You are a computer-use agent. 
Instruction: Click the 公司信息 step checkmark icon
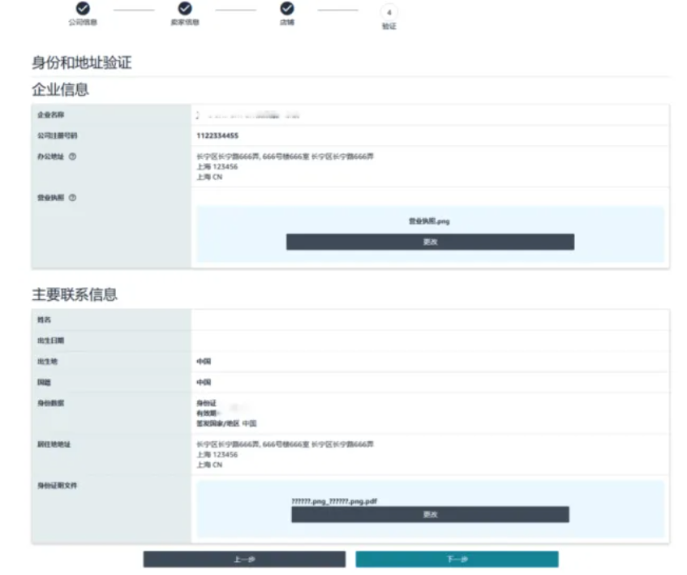[x=83, y=8]
